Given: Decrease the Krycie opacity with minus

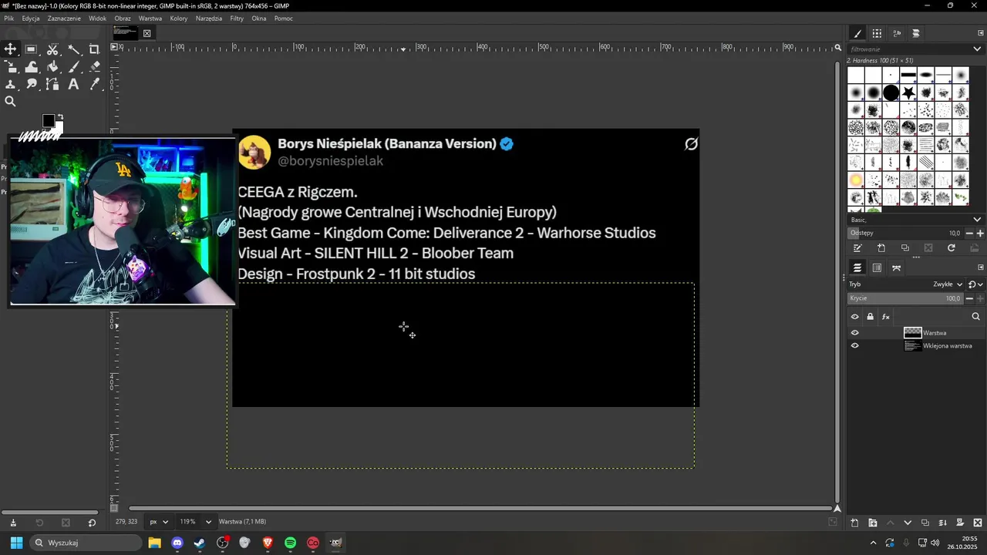Looking at the screenshot, I should pos(970,298).
